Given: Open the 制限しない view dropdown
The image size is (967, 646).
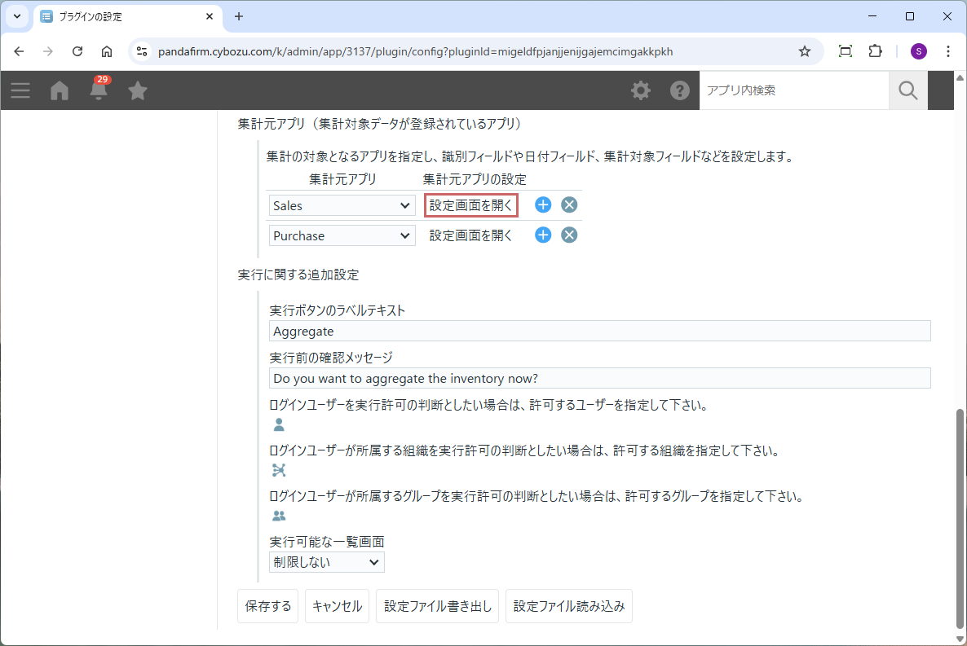Looking at the screenshot, I should tap(326, 562).
